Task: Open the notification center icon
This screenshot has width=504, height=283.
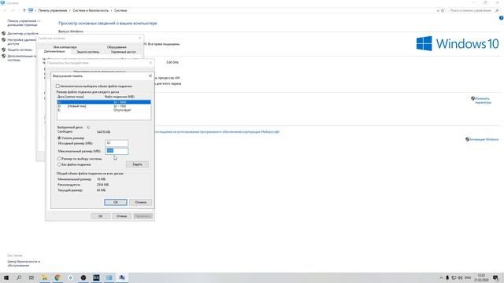Action: click(495, 277)
